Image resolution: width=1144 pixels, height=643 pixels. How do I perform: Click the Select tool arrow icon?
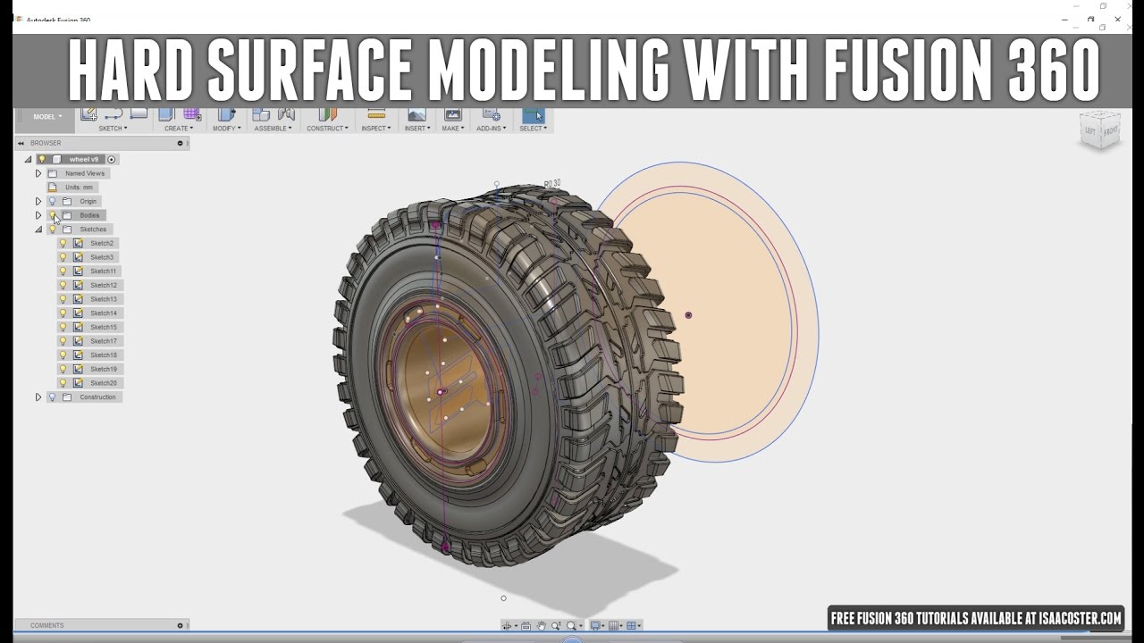click(x=534, y=114)
